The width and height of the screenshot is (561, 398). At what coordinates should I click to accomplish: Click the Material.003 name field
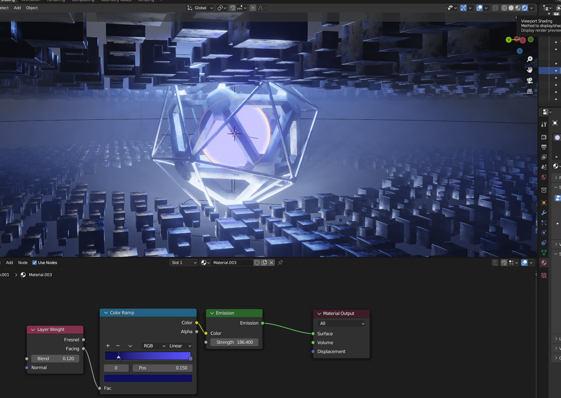pyautogui.click(x=232, y=263)
